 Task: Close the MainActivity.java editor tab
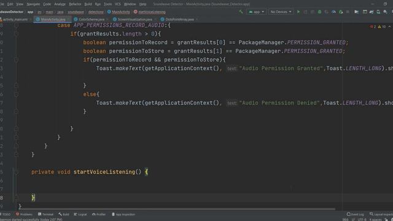click(68, 19)
